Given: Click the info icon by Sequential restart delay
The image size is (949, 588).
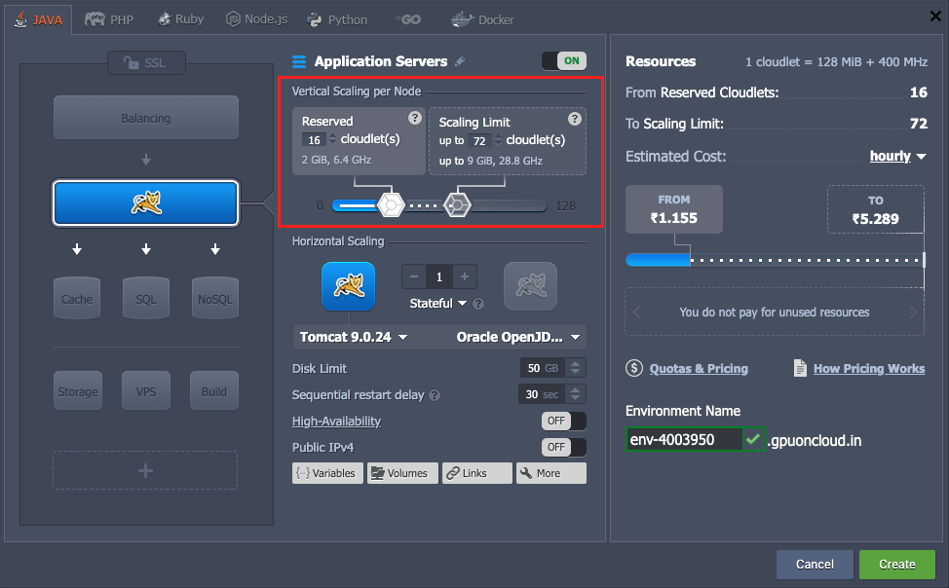Looking at the screenshot, I should click(435, 395).
